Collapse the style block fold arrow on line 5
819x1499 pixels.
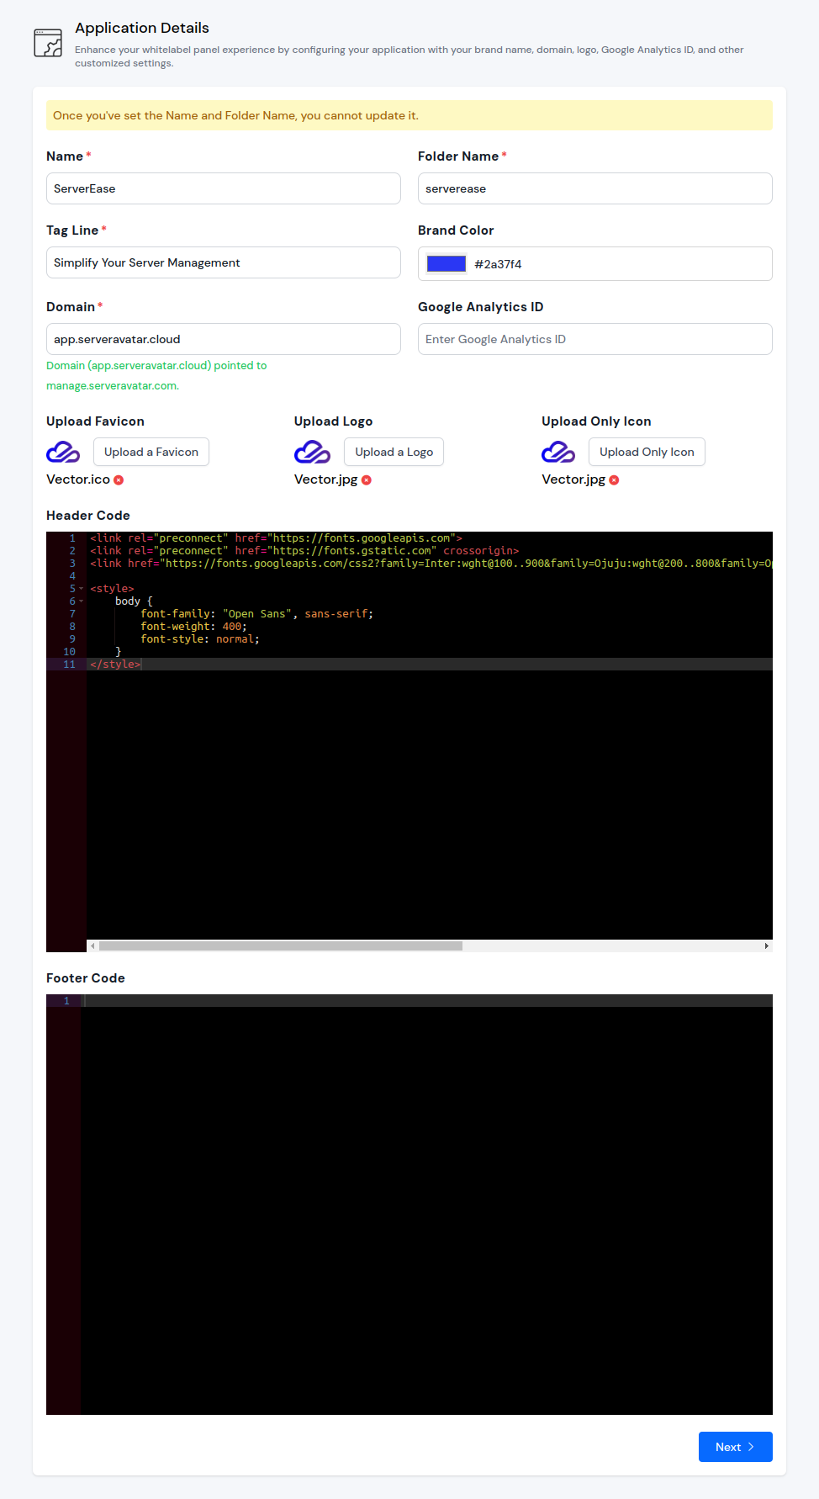coord(82,589)
